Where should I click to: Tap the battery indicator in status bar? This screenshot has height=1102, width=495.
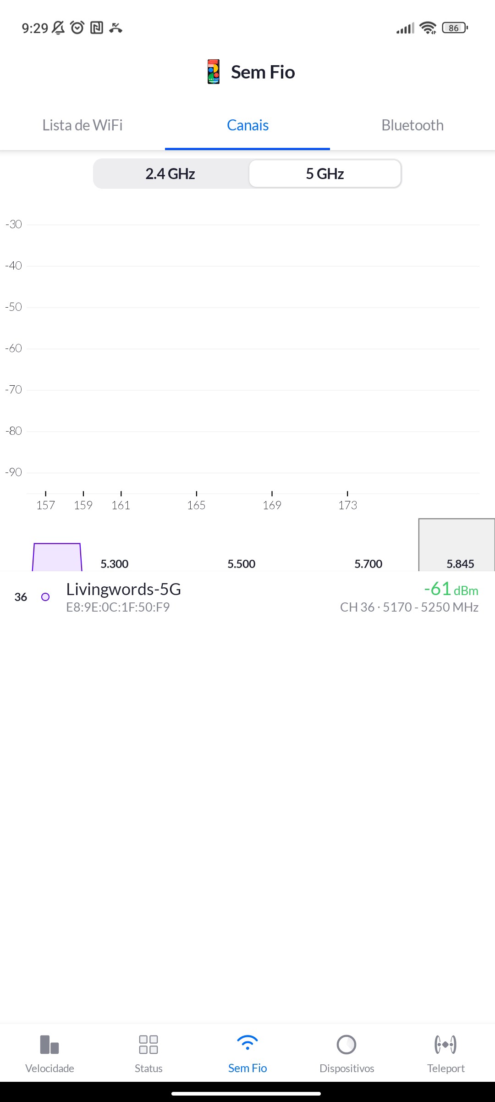click(x=455, y=28)
